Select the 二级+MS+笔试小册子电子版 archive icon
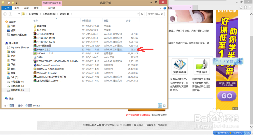Viewport: 253px width, 135px height. click(35, 77)
